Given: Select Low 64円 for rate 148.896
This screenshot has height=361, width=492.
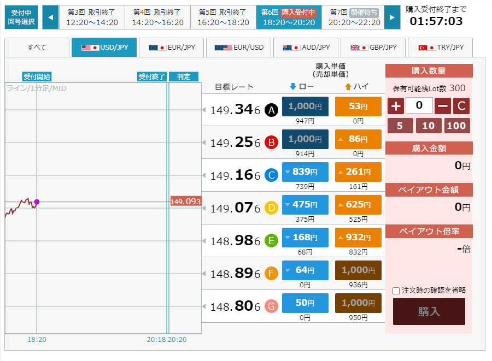Looking at the screenshot, I should (305, 270).
